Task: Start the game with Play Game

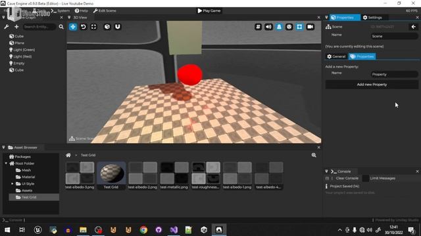Action: [x=209, y=10]
